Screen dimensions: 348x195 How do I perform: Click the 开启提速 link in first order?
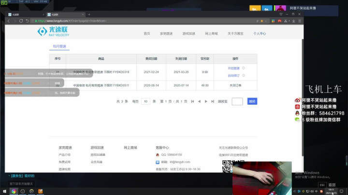point(233,68)
